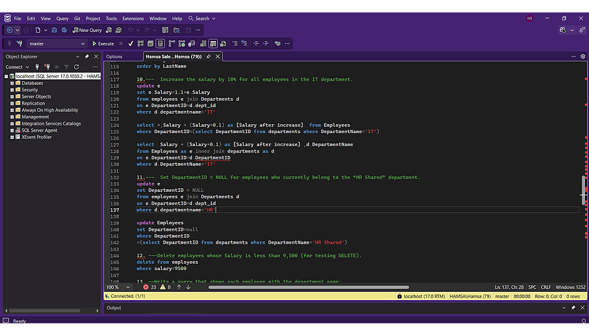Switch to the Options tab
Viewport: 589px width, 336px height.
tap(114, 56)
